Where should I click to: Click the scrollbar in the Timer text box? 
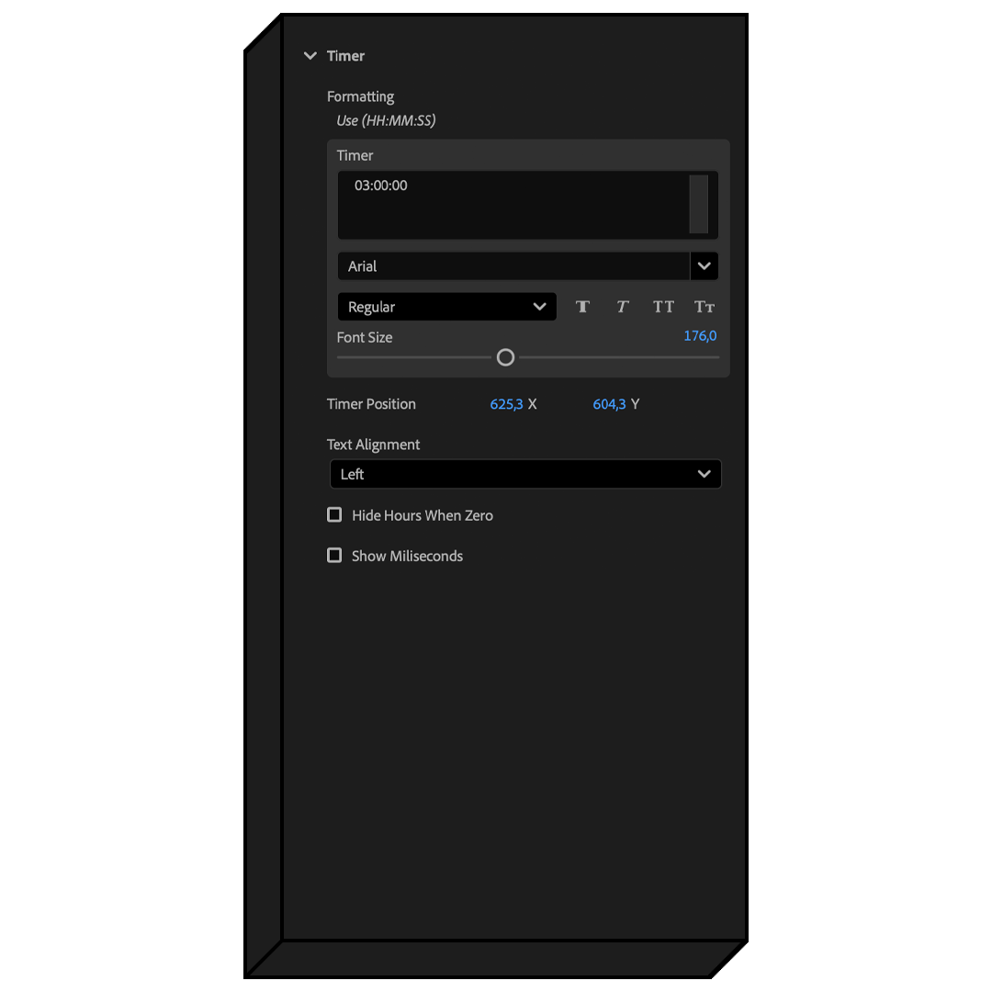699,204
